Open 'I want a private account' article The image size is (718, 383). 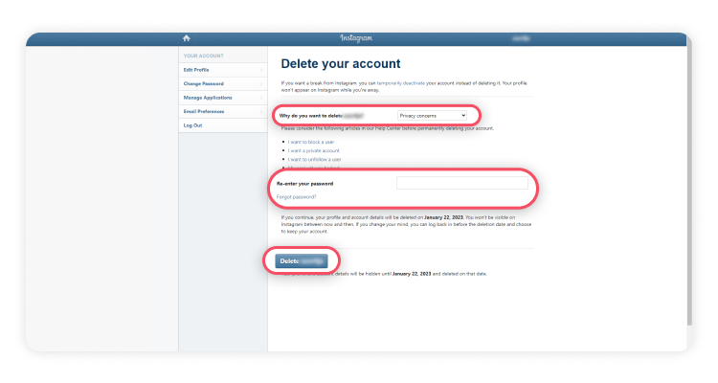(314, 150)
